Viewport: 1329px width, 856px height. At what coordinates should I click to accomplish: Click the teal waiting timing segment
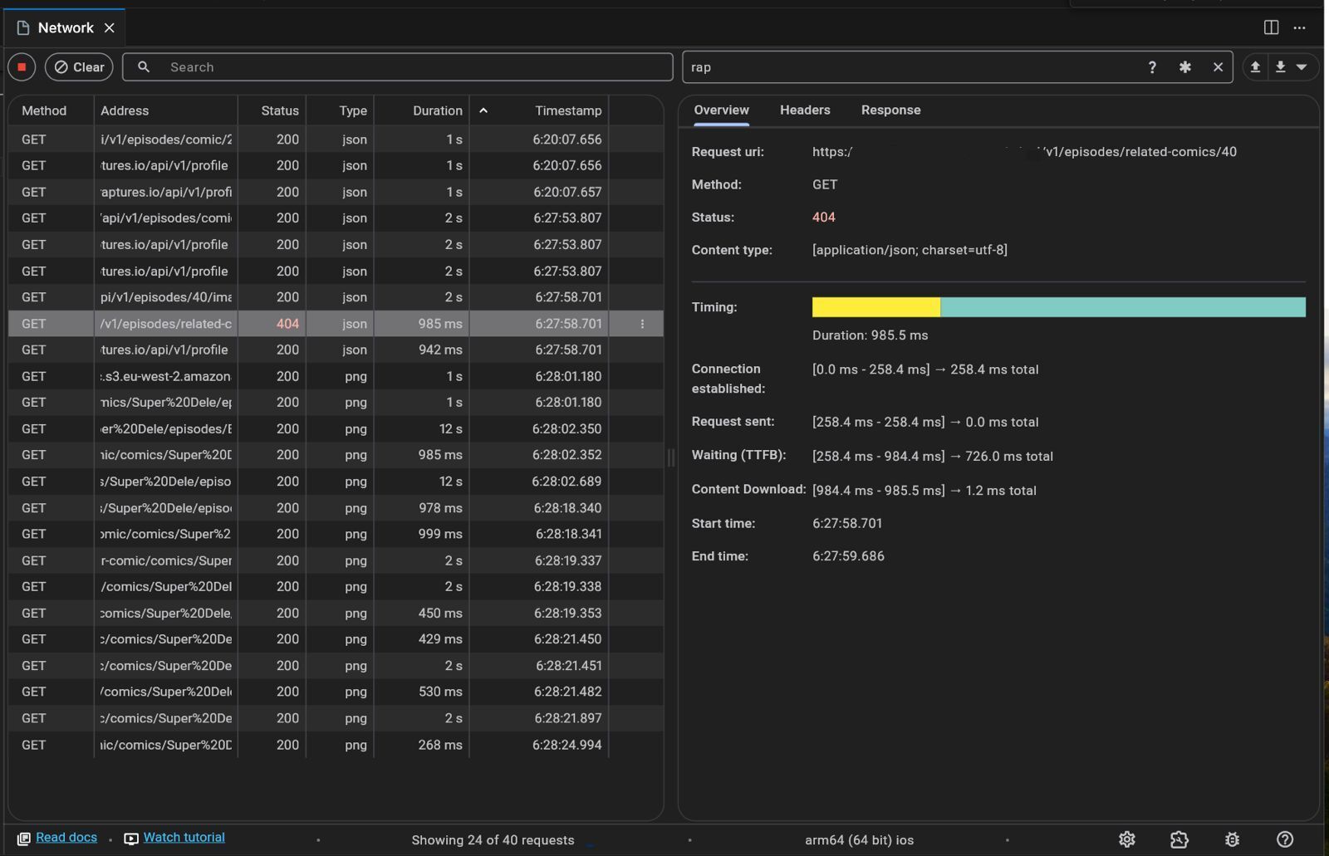1123,307
